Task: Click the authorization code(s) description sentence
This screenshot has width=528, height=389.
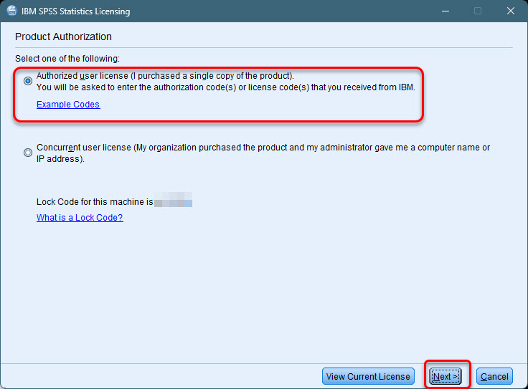Action: click(225, 87)
